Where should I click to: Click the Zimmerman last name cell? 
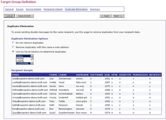[x=65, y=79]
